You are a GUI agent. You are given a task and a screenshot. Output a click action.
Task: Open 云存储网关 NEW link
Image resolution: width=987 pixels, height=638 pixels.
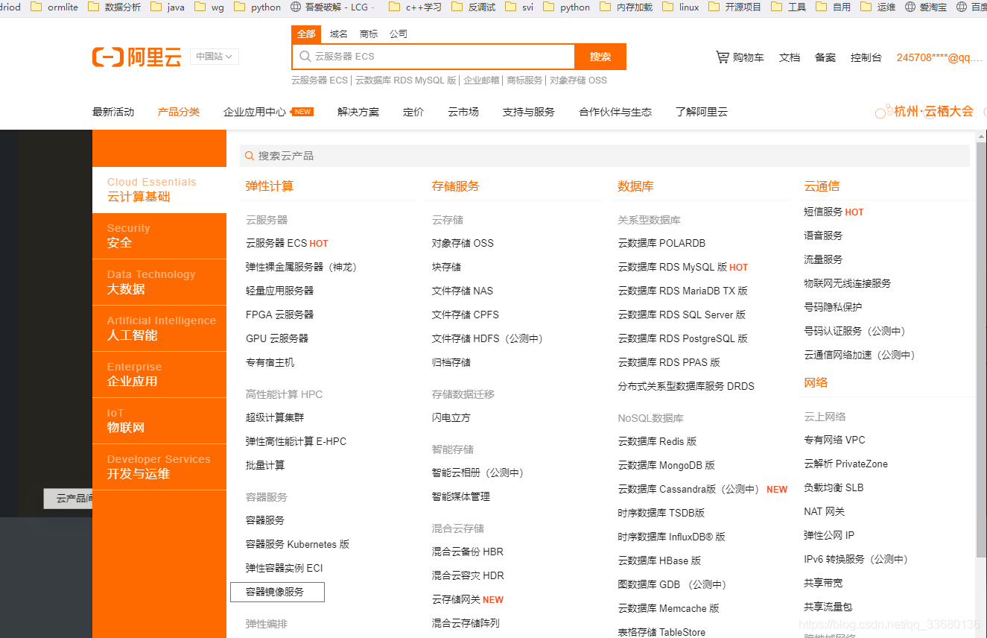pyautogui.click(x=468, y=599)
